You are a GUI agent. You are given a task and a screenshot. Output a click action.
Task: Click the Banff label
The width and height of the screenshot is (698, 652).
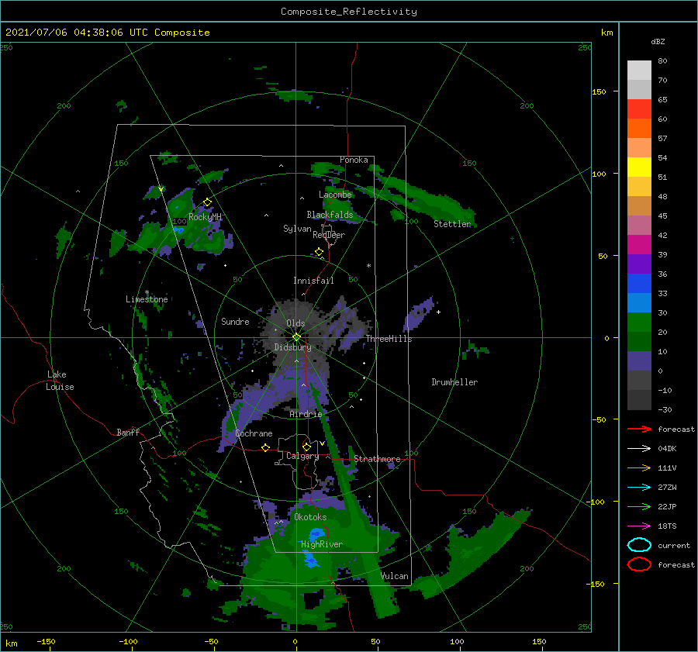click(128, 432)
